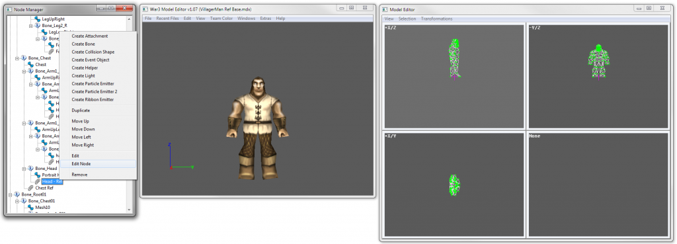Click the attachment paperclip icon beside Chest Ref
Screen dimensions: 677x244
click(30, 188)
